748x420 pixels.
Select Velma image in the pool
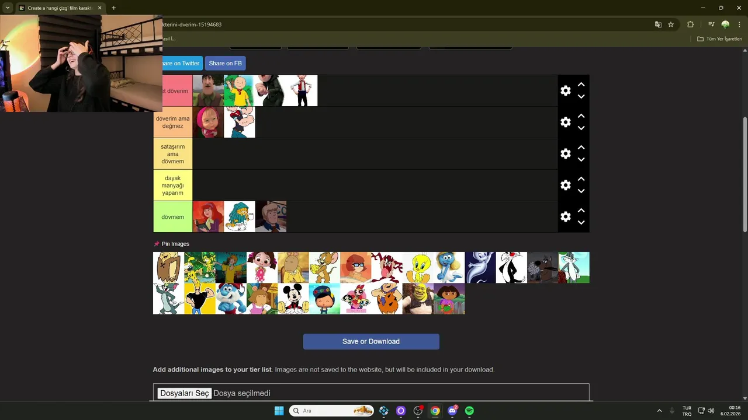click(355, 267)
